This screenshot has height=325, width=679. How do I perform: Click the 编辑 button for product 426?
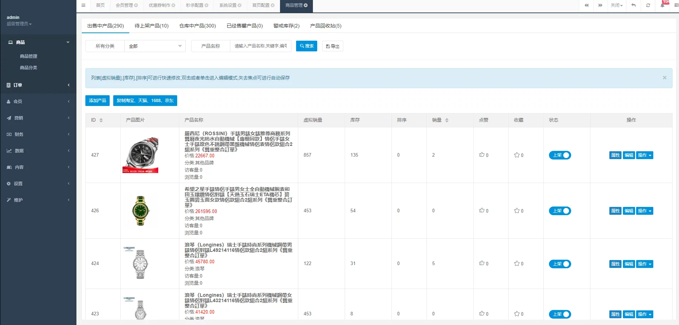pyautogui.click(x=629, y=211)
